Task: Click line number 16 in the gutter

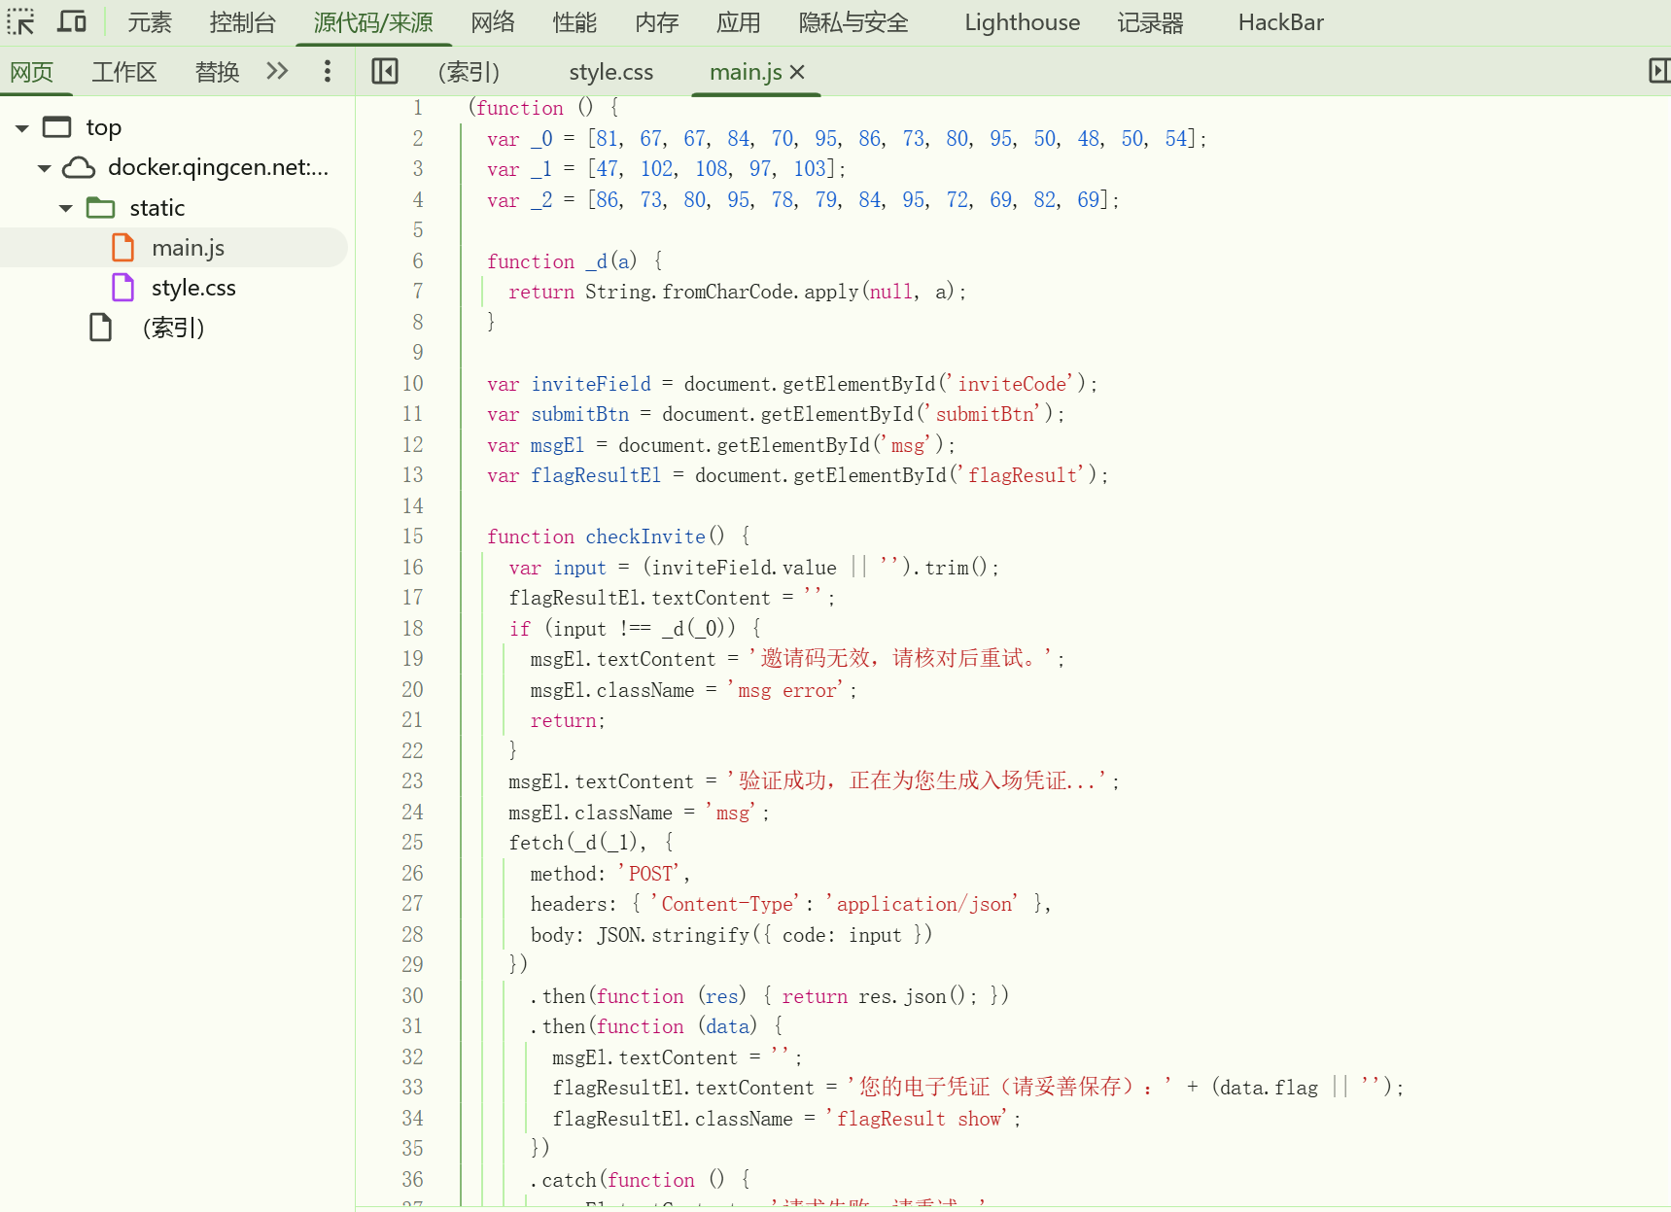Action: coord(413,568)
